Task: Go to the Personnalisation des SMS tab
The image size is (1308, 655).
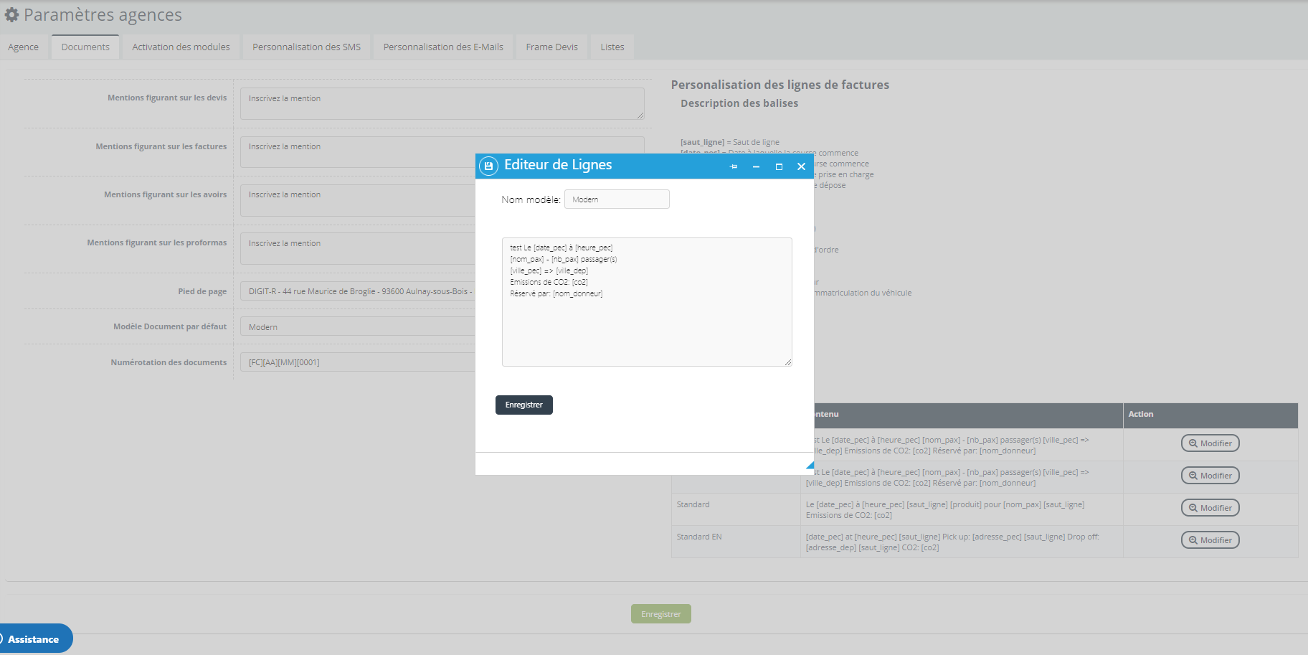Action: tap(306, 47)
